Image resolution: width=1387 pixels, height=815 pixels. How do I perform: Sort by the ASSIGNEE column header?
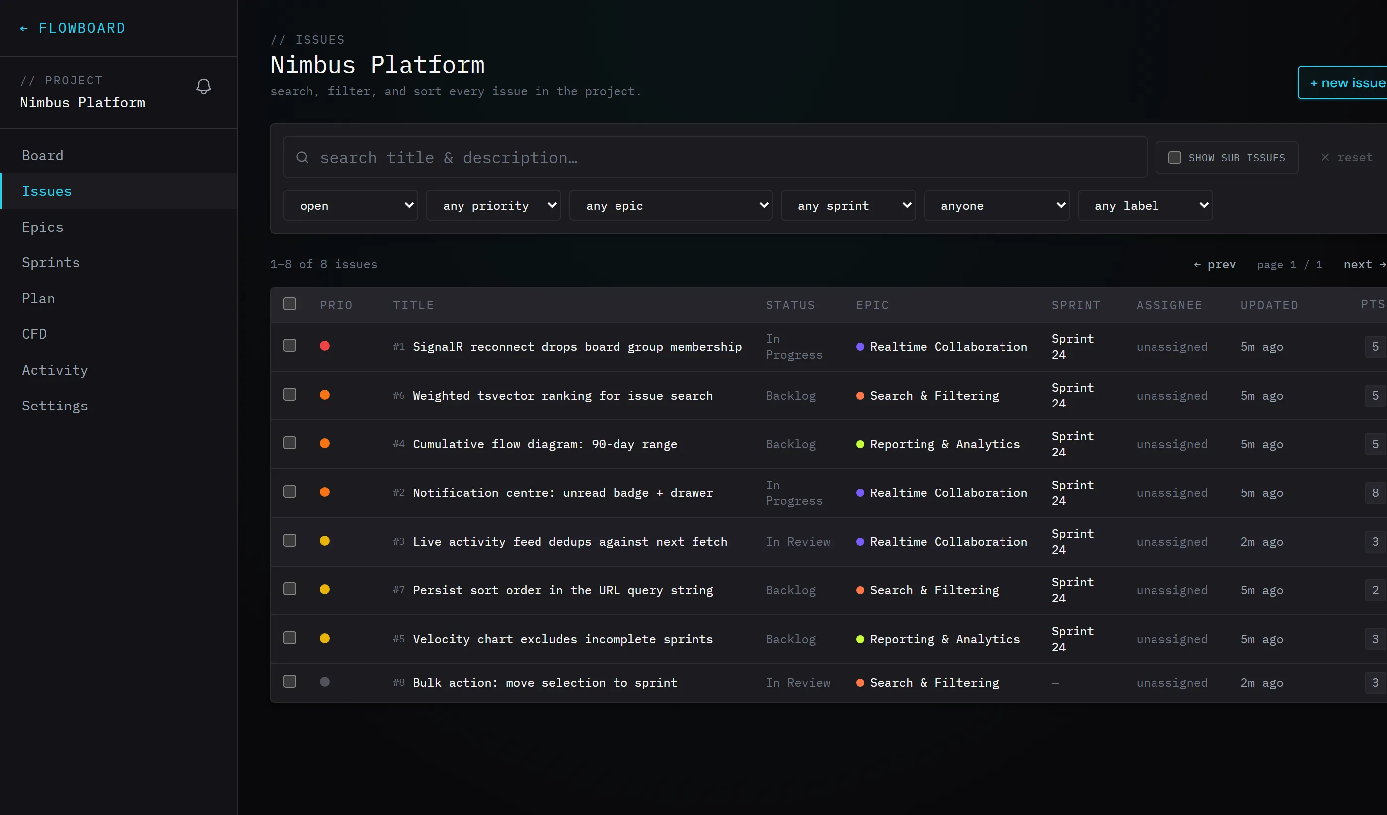1169,305
